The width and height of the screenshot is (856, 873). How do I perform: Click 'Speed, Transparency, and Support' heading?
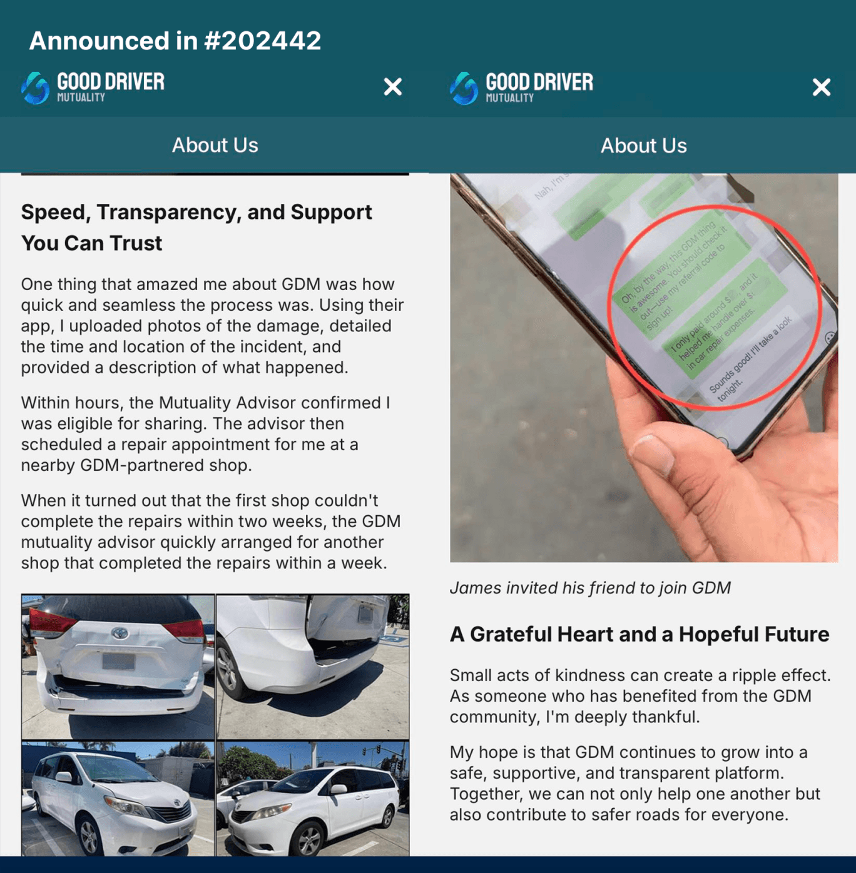click(x=196, y=212)
